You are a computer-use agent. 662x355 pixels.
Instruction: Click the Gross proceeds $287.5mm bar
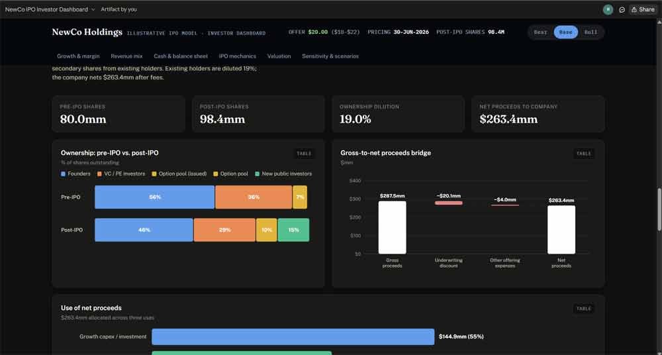coord(392,227)
